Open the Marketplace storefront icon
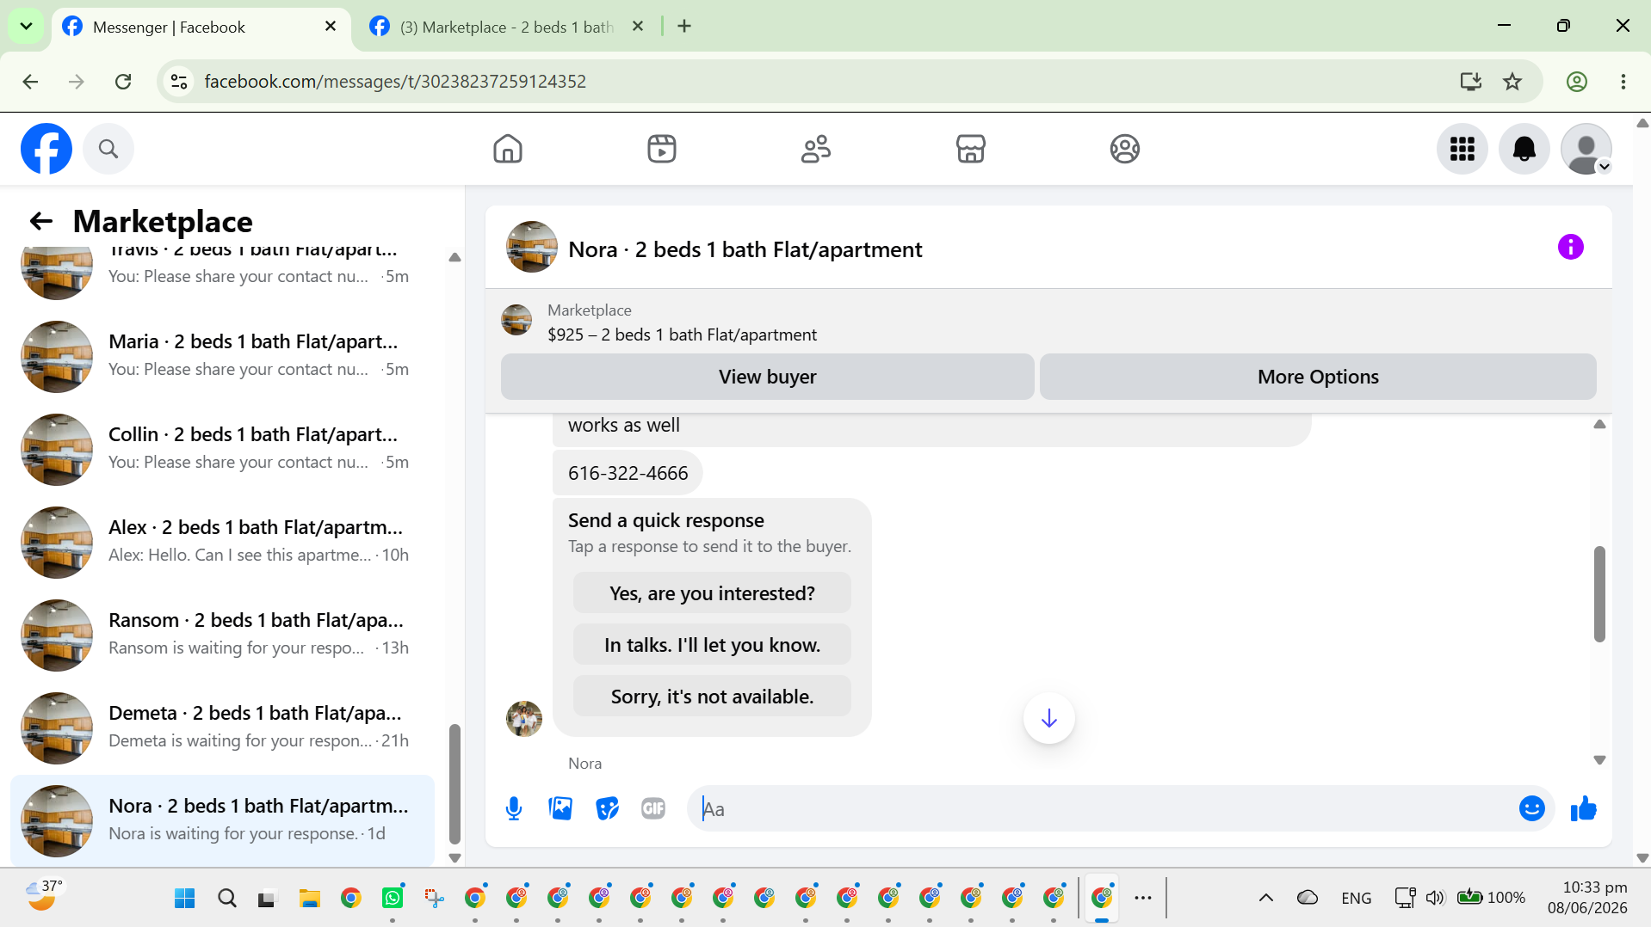 [970, 149]
